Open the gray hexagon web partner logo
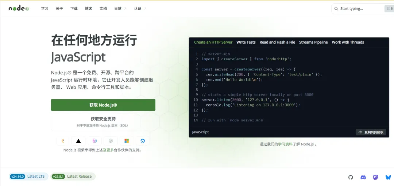The height and width of the screenshot is (186, 394). 111,141
